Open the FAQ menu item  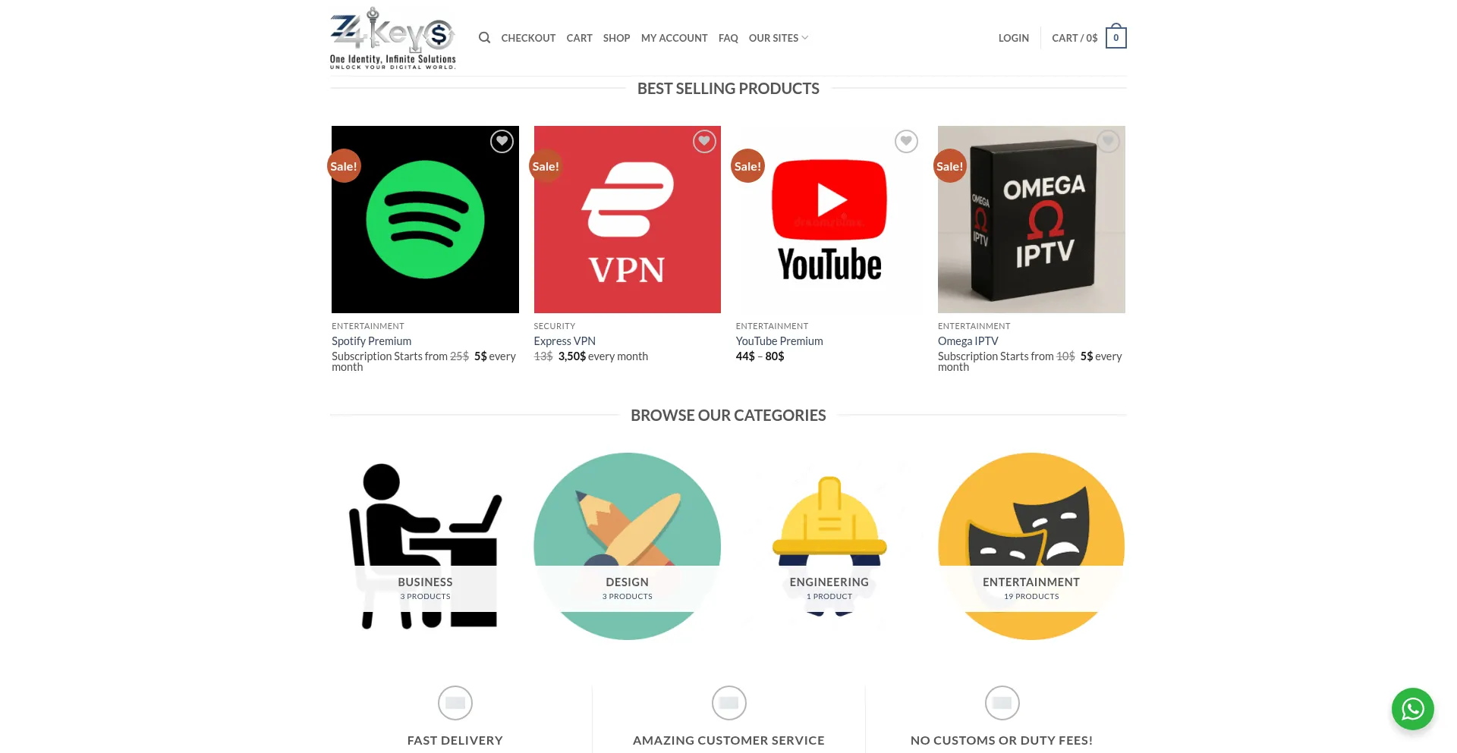pyautogui.click(x=728, y=38)
